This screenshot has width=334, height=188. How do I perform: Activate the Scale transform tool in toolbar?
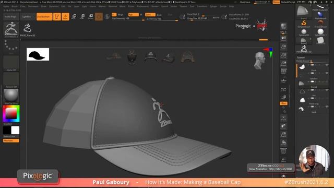point(82,17)
